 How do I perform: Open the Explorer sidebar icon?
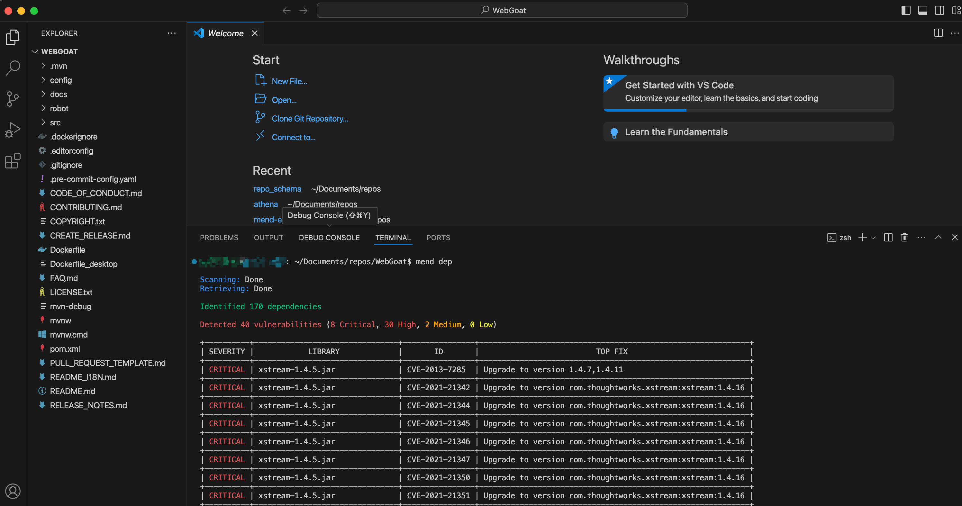point(12,37)
